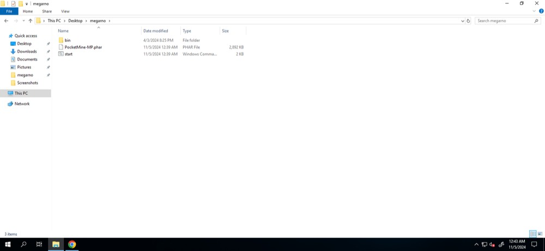545x251 pixels.
Task: Select Network in navigation pane
Action: (22, 104)
